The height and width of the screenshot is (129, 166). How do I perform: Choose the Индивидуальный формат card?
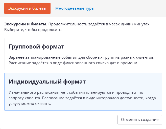(x=83, y=92)
